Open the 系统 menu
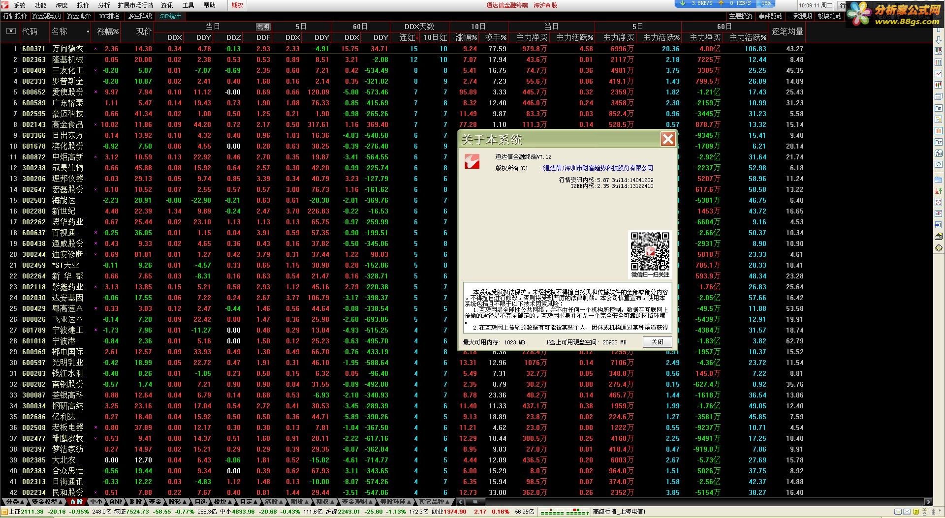Image resolution: width=945 pixels, height=518 pixels. pyautogui.click(x=20, y=5)
